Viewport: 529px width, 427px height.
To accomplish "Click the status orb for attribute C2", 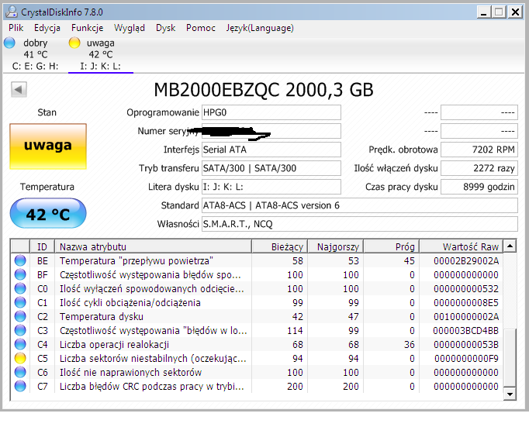I will click(20, 316).
